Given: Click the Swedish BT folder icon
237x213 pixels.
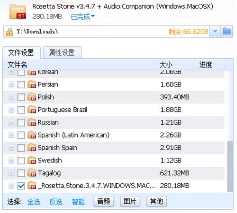Looking at the screenshot, I should pos(32,160).
